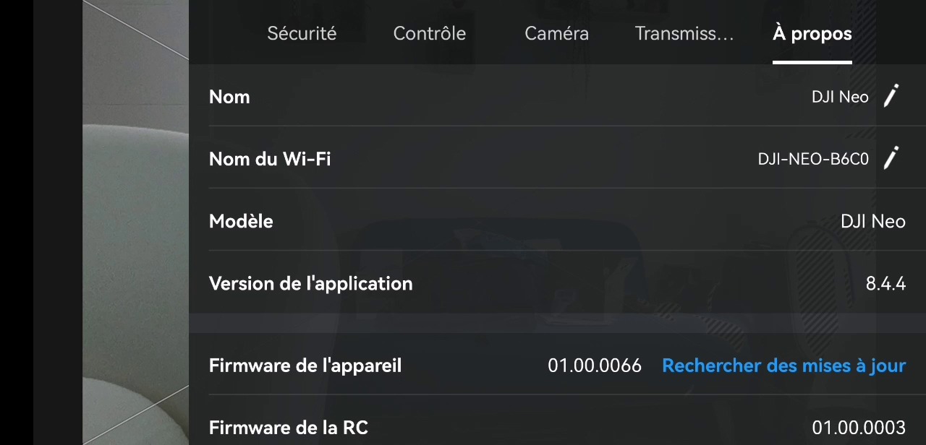Image resolution: width=926 pixels, height=445 pixels.
Task: Click Rechercher des mises à jour link
Action: point(783,366)
